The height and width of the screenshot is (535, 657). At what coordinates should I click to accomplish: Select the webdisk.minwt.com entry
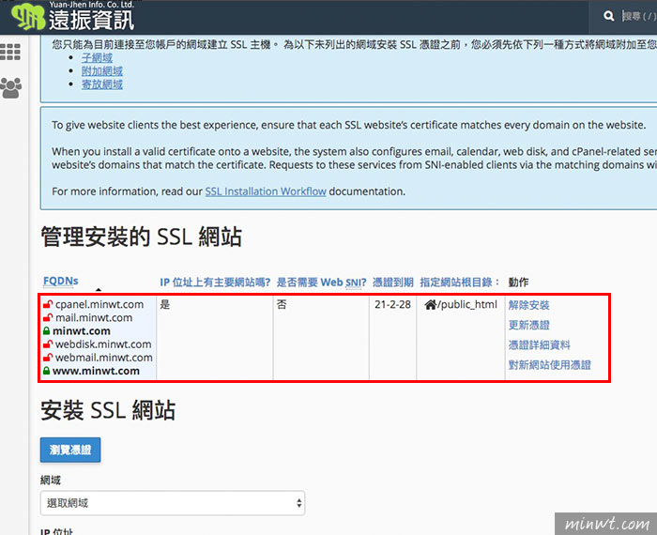[x=103, y=344]
